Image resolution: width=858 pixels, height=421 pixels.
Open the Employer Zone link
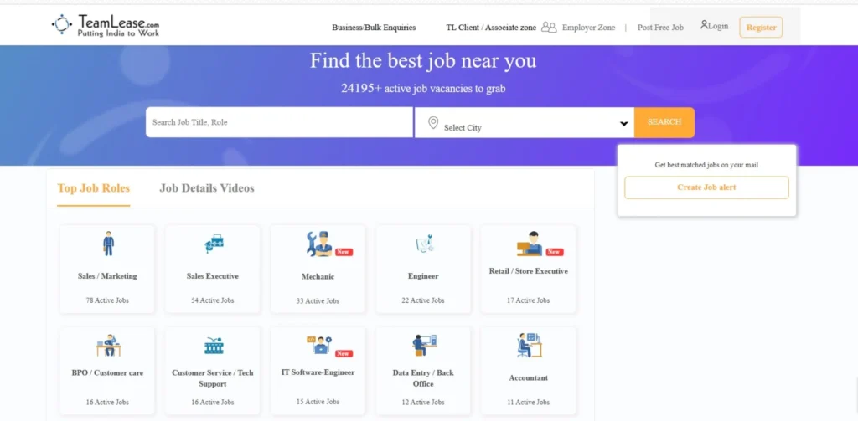coord(589,28)
